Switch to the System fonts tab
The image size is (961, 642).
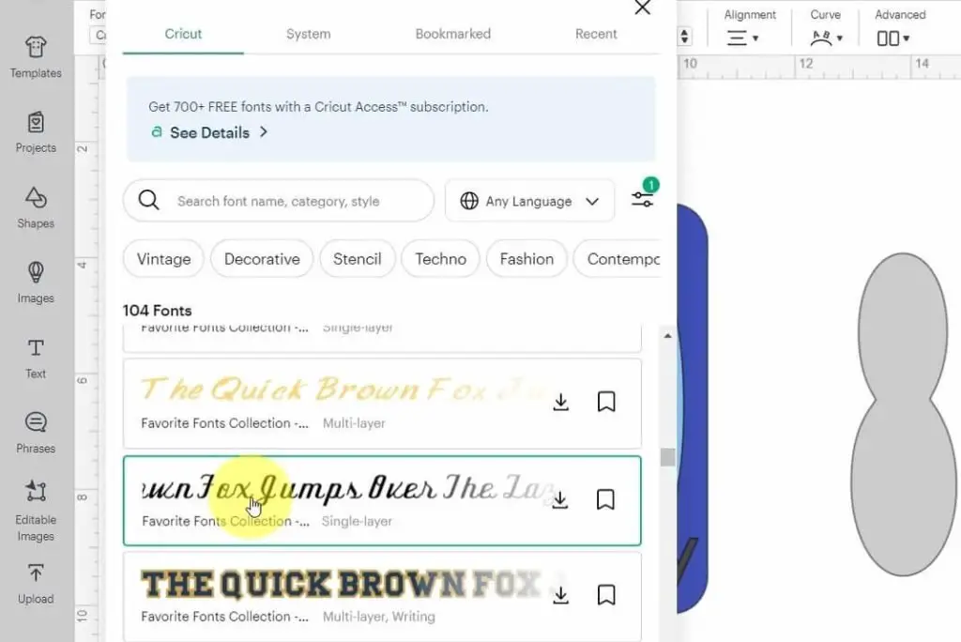click(308, 34)
